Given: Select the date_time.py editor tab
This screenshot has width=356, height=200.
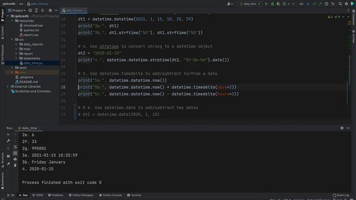Looking at the screenshot, I should [73, 11].
